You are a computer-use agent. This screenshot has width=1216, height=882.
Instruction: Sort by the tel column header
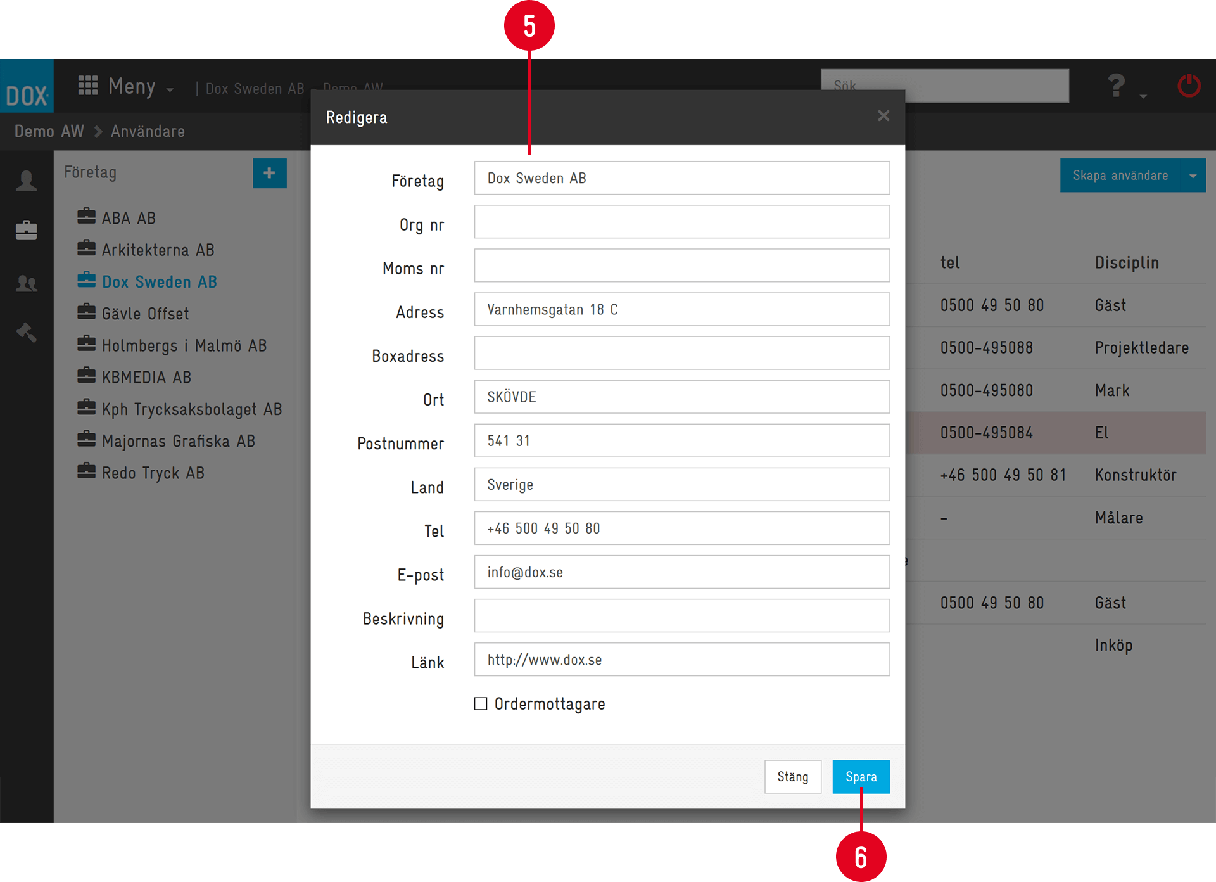(x=949, y=262)
